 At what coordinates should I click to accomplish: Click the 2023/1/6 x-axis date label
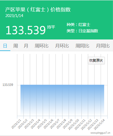click(48, 124)
